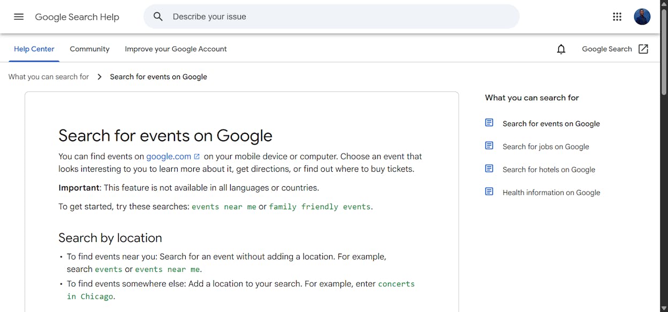Click the Search by location heading
668x312 pixels.
point(110,238)
